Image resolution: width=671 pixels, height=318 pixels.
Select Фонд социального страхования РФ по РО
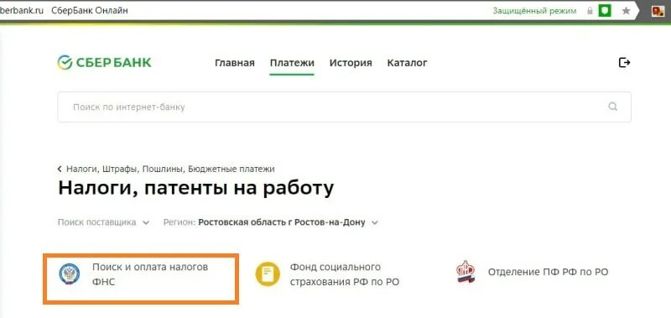pos(345,274)
